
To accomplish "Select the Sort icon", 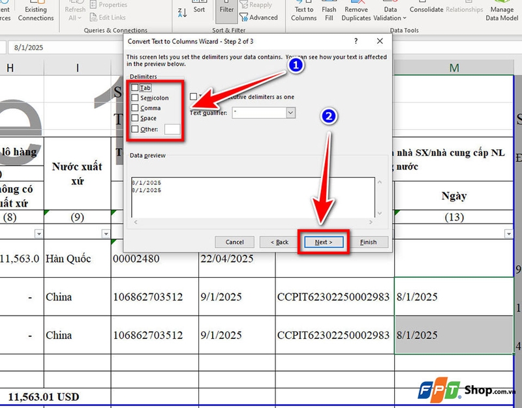I will point(198,10).
